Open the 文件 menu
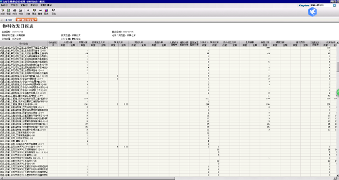The width and height of the screenshot is (339, 180). point(14,5)
